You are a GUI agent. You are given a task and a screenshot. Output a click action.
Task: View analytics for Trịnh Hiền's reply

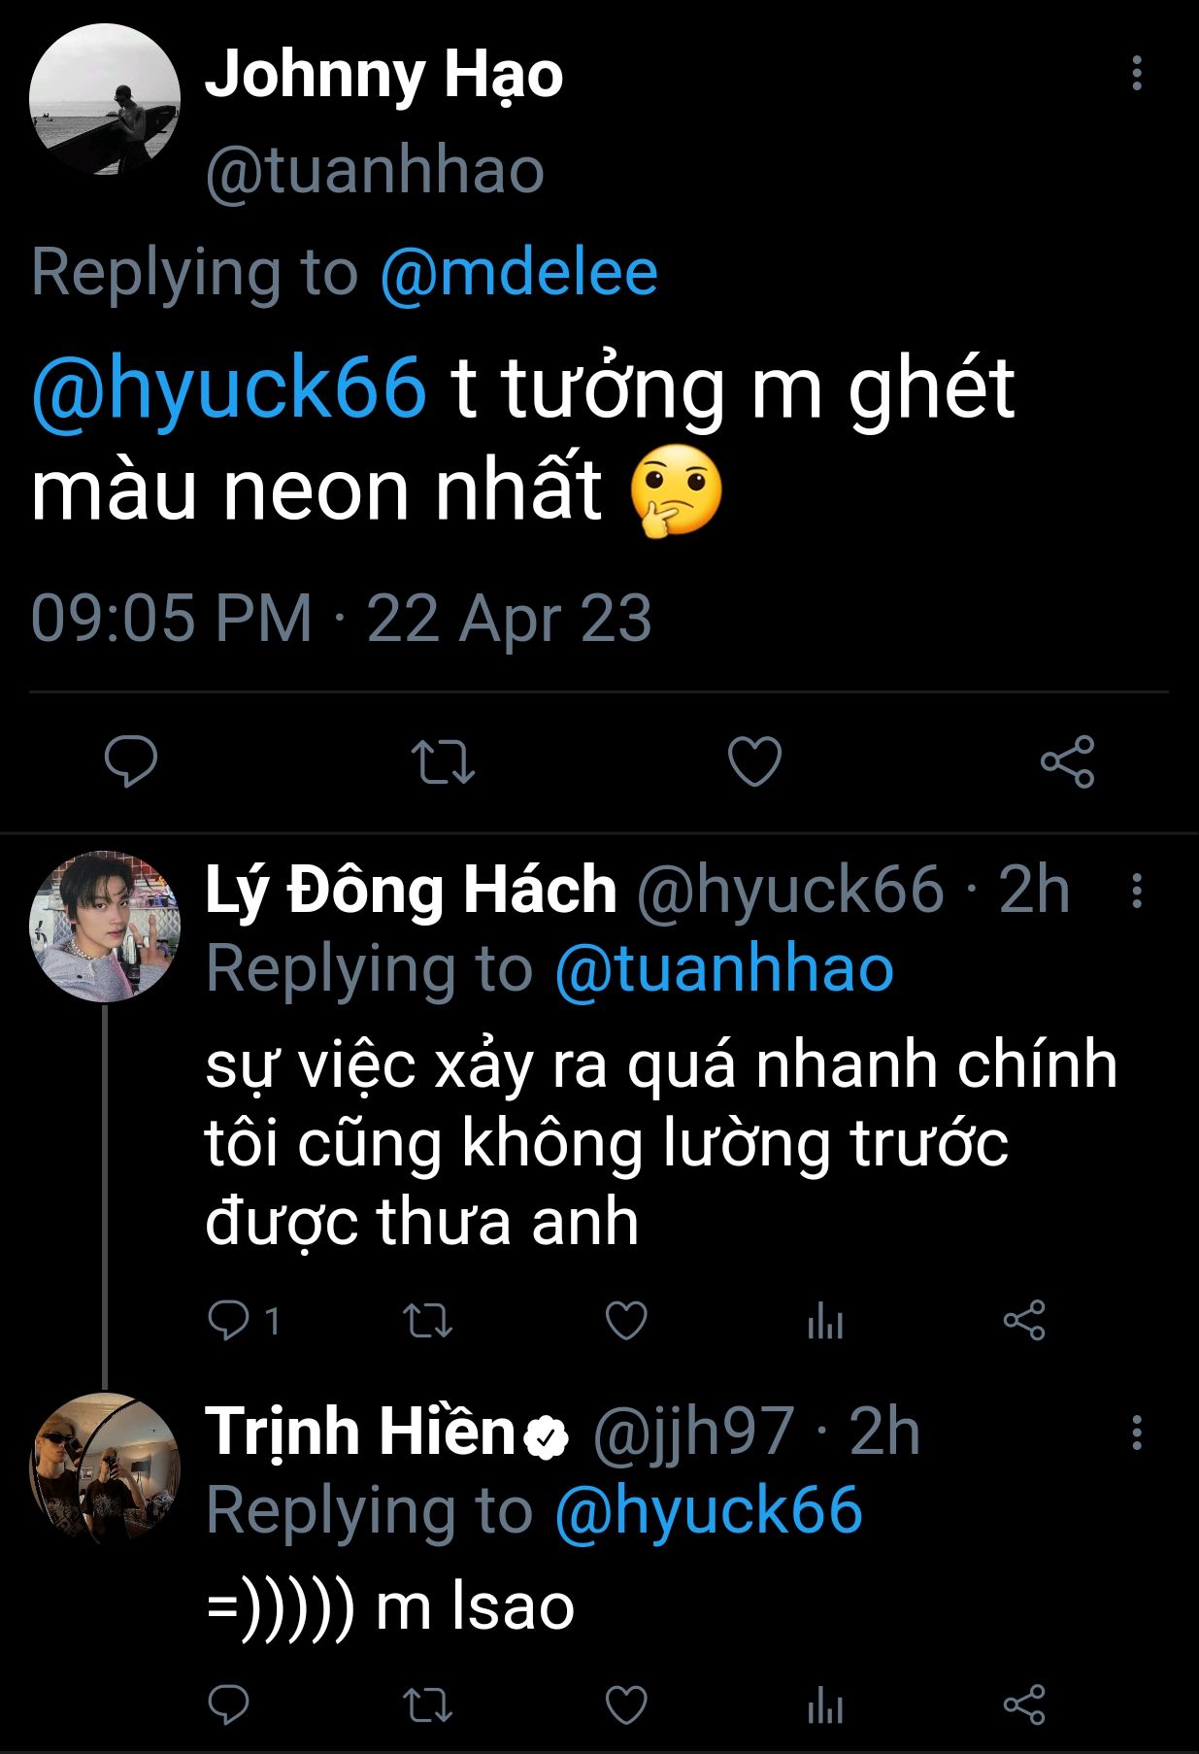pyautogui.click(x=825, y=1705)
